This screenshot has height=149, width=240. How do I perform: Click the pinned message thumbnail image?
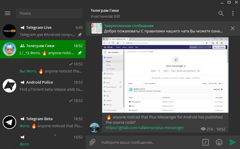(x=96, y=28)
